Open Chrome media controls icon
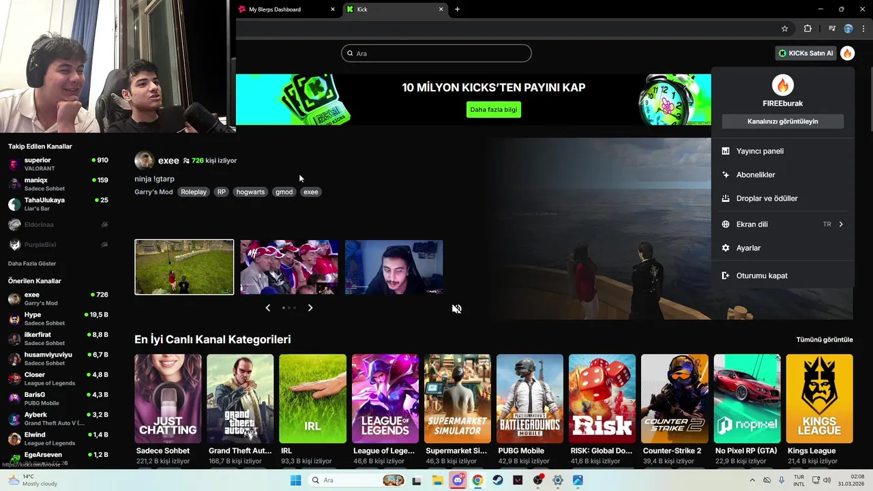Viewport: 873px width, 491px height. [832, 29]
